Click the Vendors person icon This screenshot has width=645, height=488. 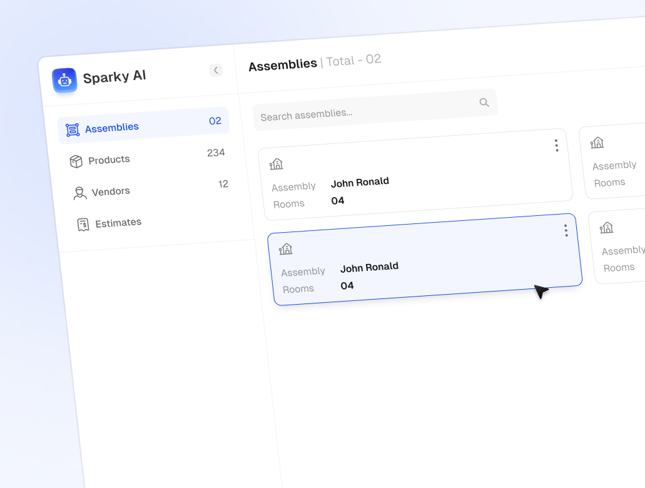(79, 193)
